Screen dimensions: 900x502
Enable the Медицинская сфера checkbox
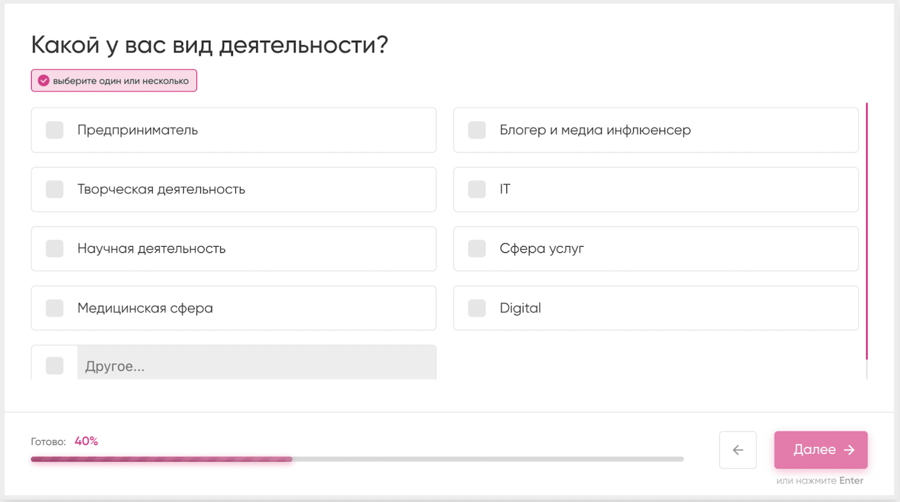click(54, 308)
